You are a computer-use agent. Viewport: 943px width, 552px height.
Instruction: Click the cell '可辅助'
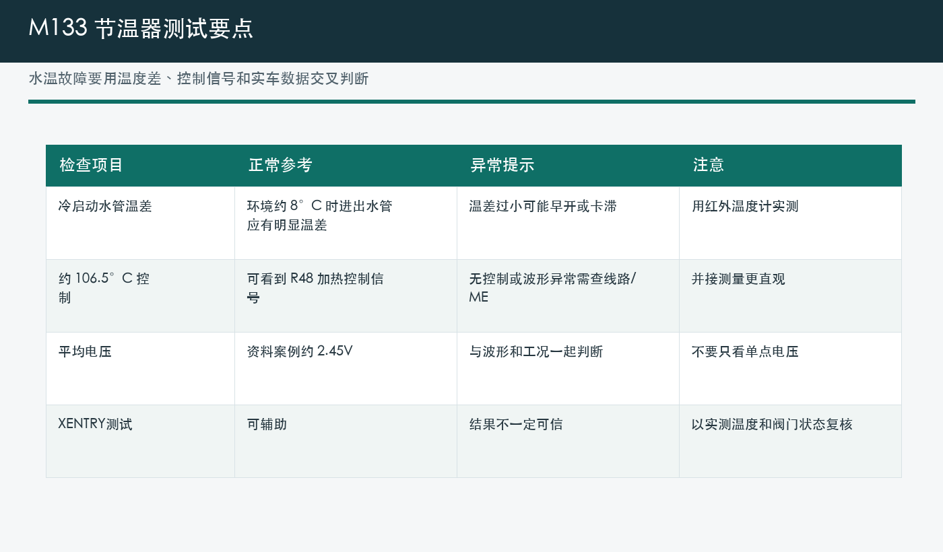tap(346, 442)
